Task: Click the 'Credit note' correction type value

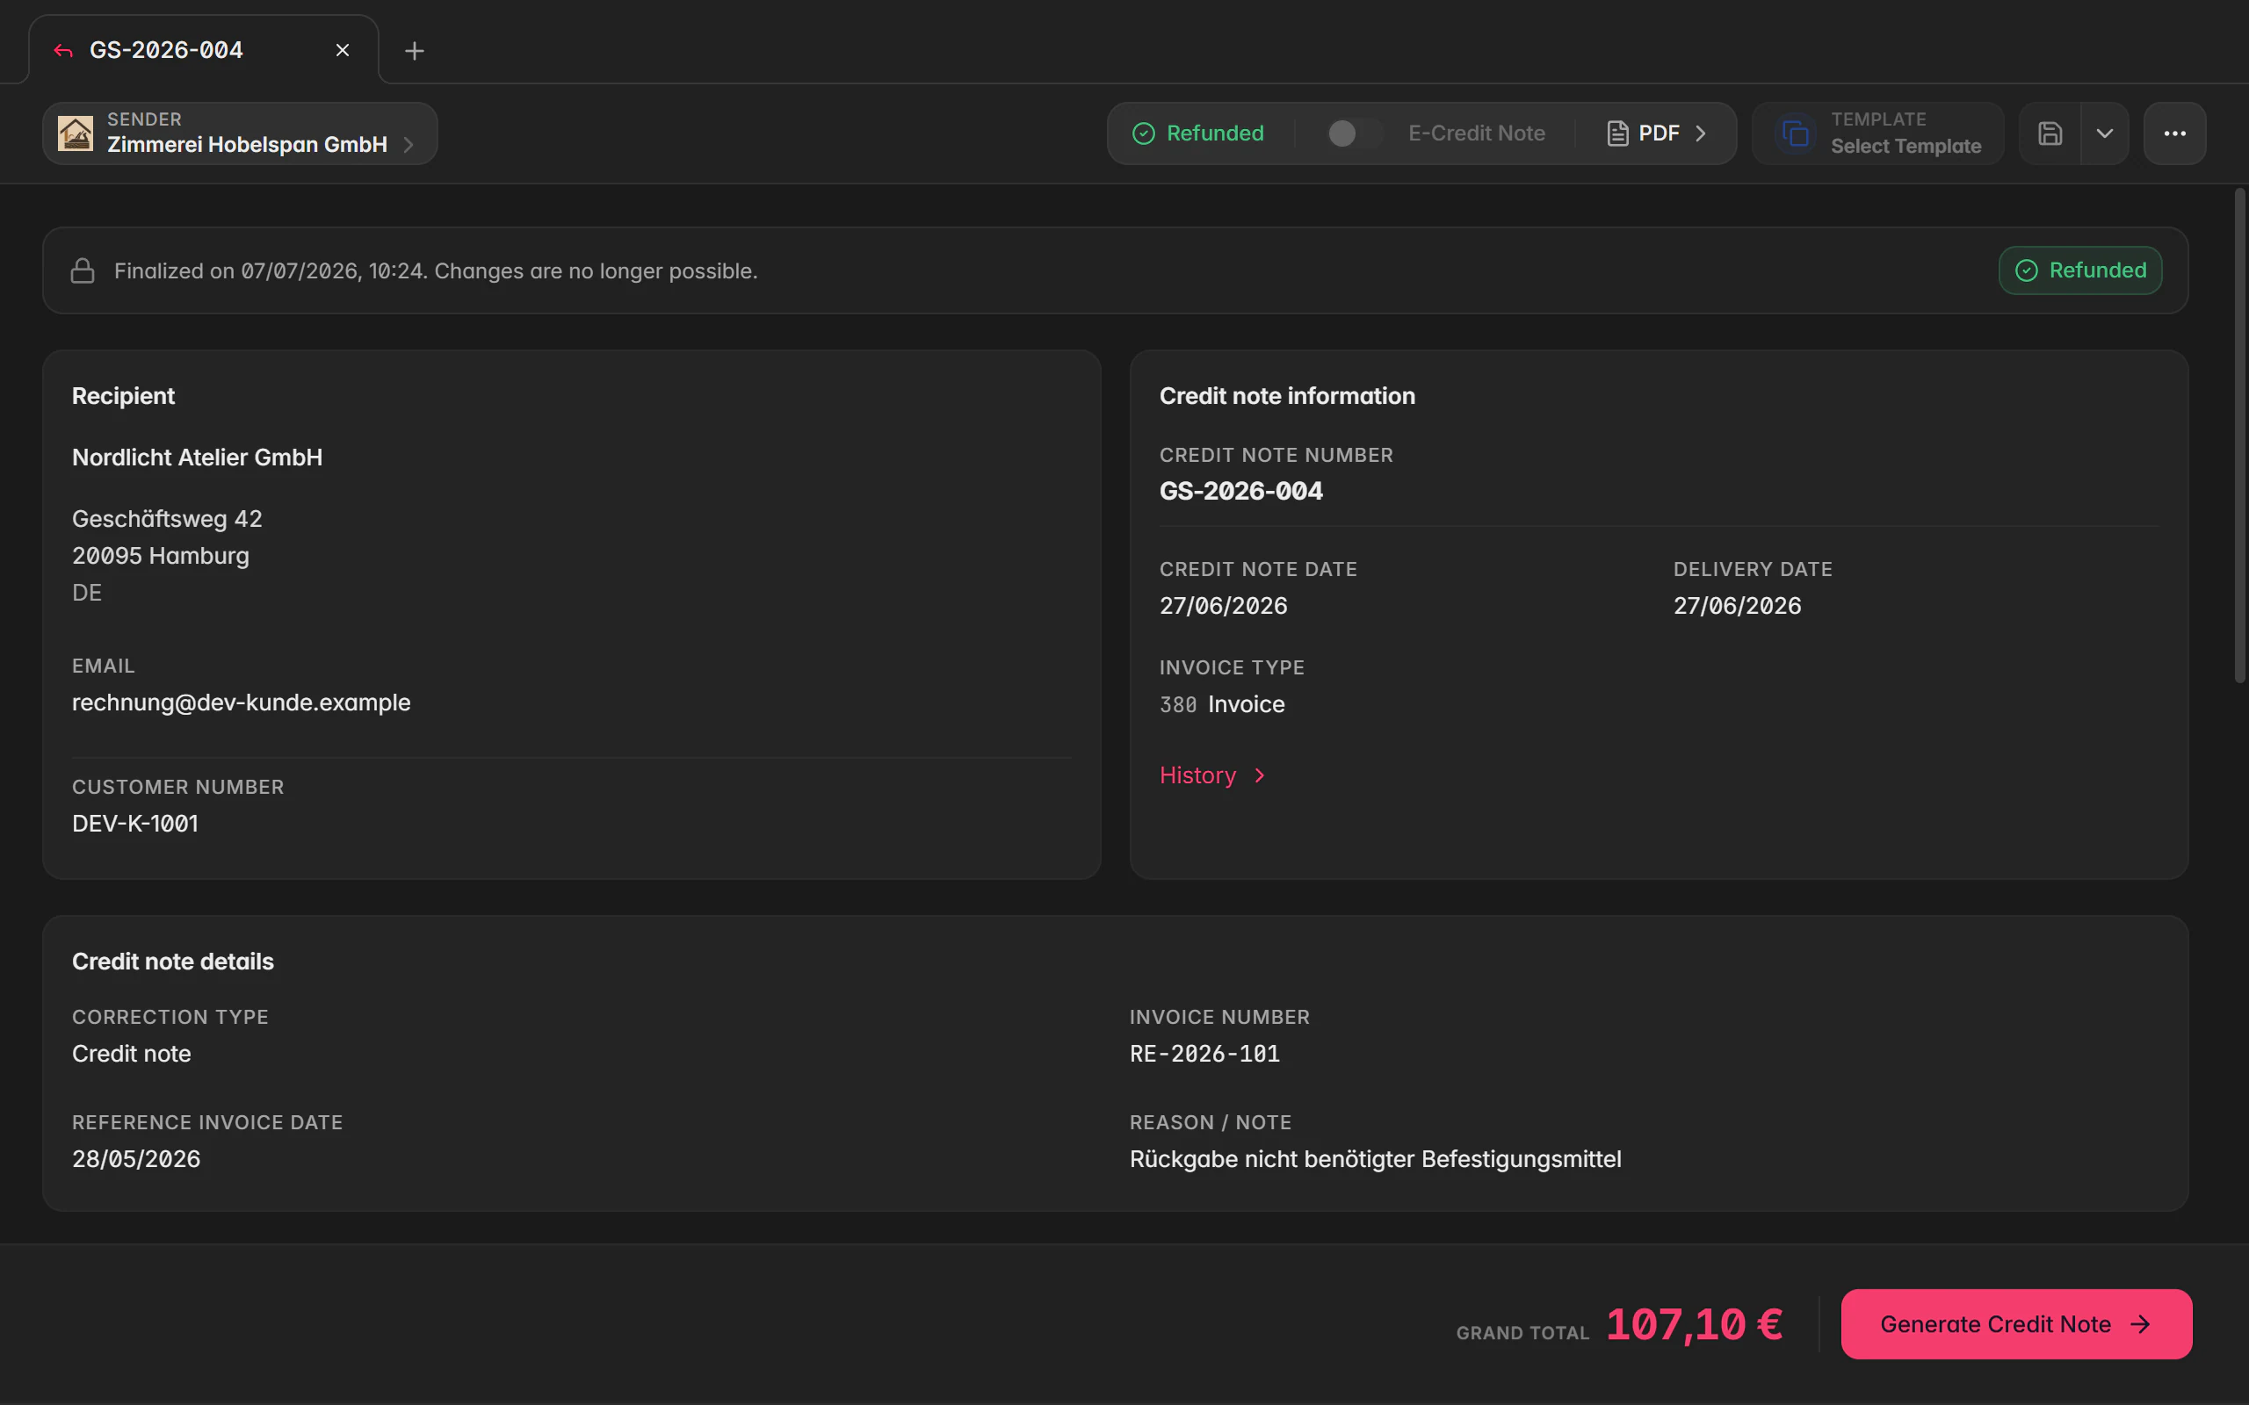Action: point(132,1054)
